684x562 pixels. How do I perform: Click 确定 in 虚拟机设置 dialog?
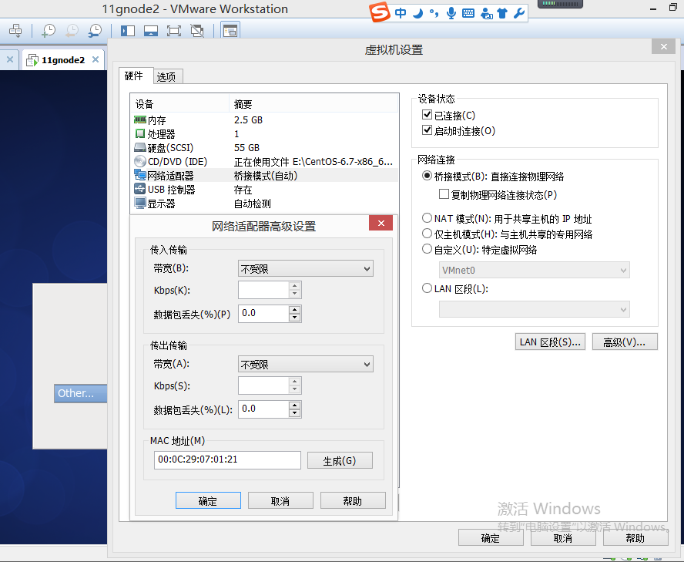tap(491, 538)
